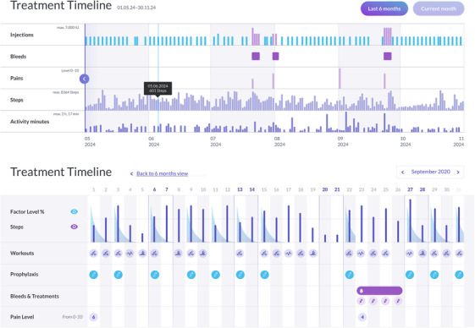Open the swimming workout on day 19

click(x=313, y=254)
